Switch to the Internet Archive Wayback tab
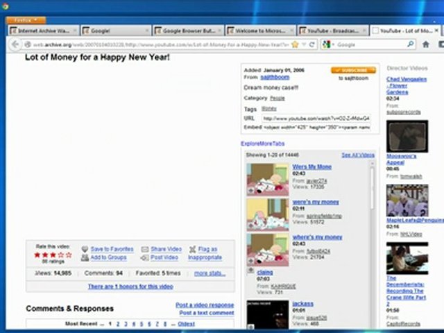The height and width of the screenshot is (333, 444). point(44,31)
